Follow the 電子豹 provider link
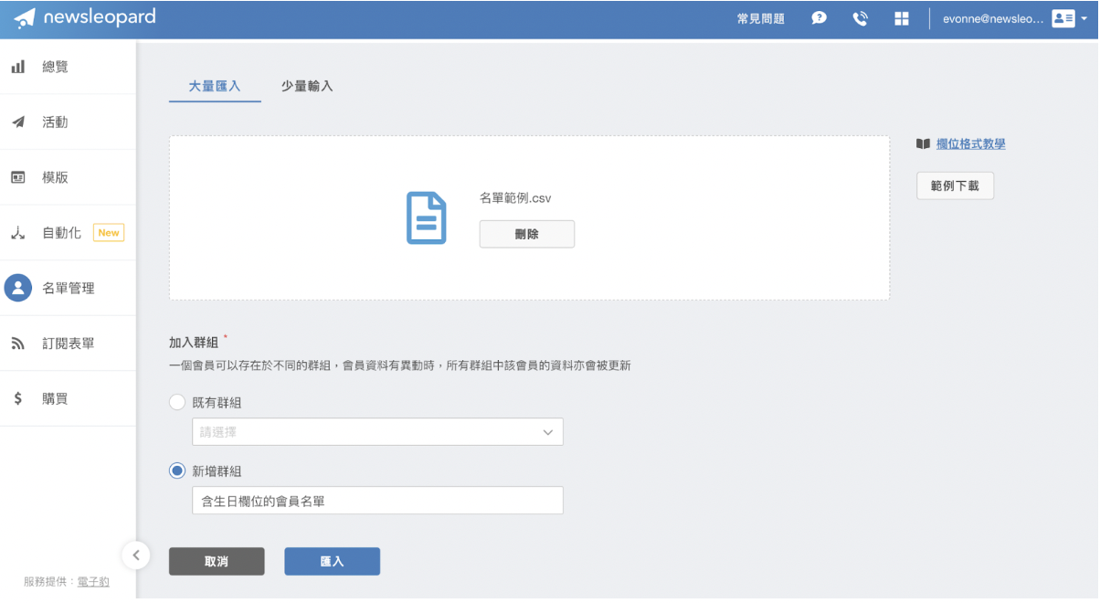 tap(93, 581)
